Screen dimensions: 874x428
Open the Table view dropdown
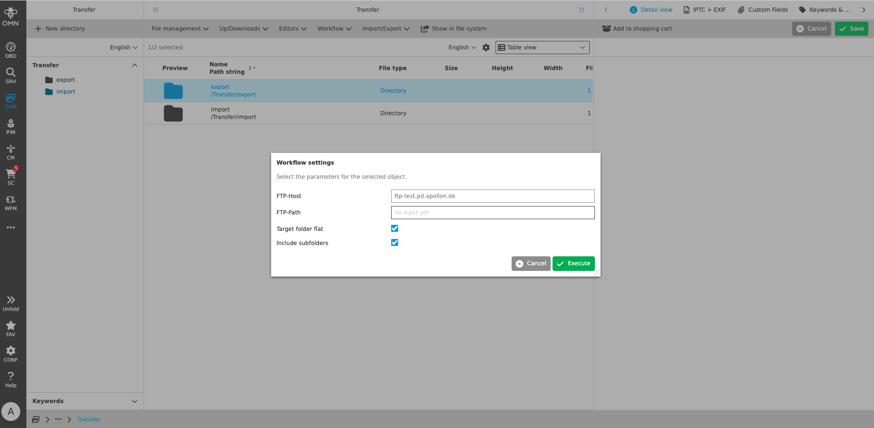pos(542,48)
